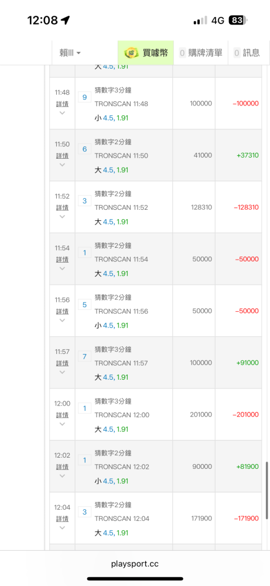Open the 訊息 messages tab
The image size is (270, 586).
click(247, 53)
